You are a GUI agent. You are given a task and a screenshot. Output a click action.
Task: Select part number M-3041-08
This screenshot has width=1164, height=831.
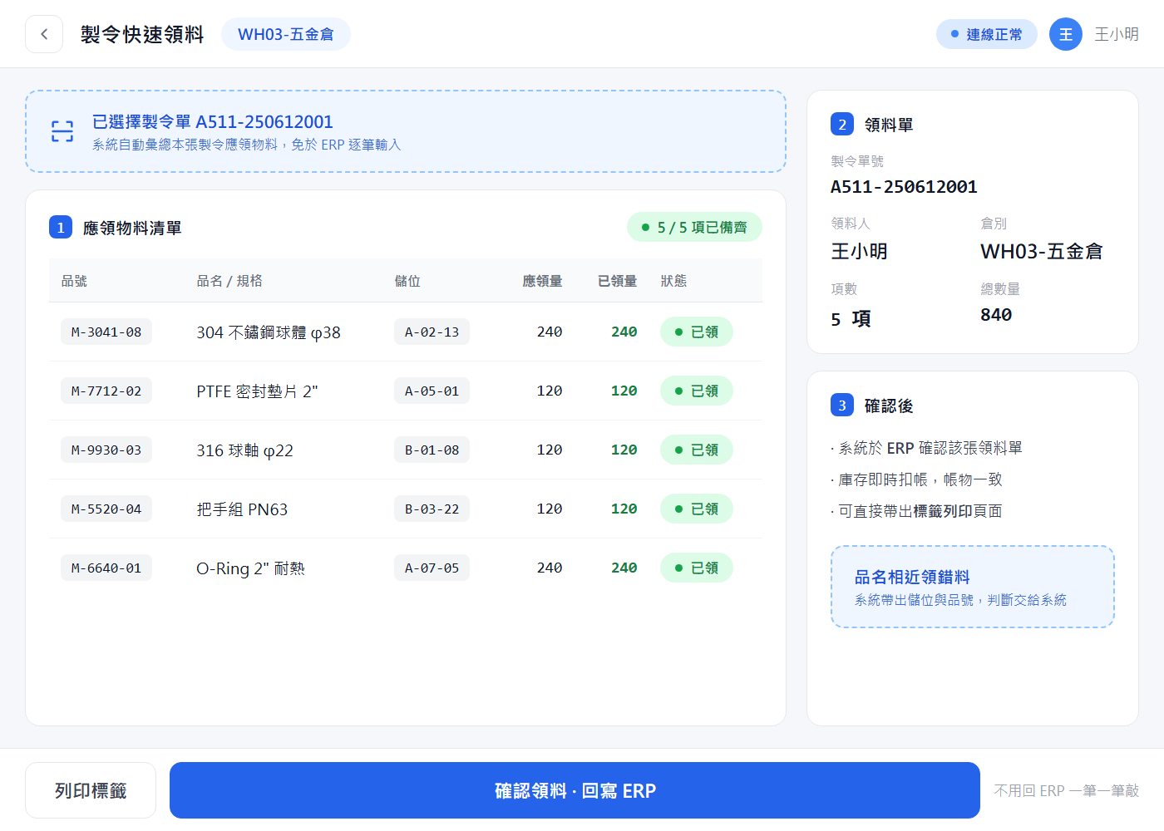coord(106,332)
